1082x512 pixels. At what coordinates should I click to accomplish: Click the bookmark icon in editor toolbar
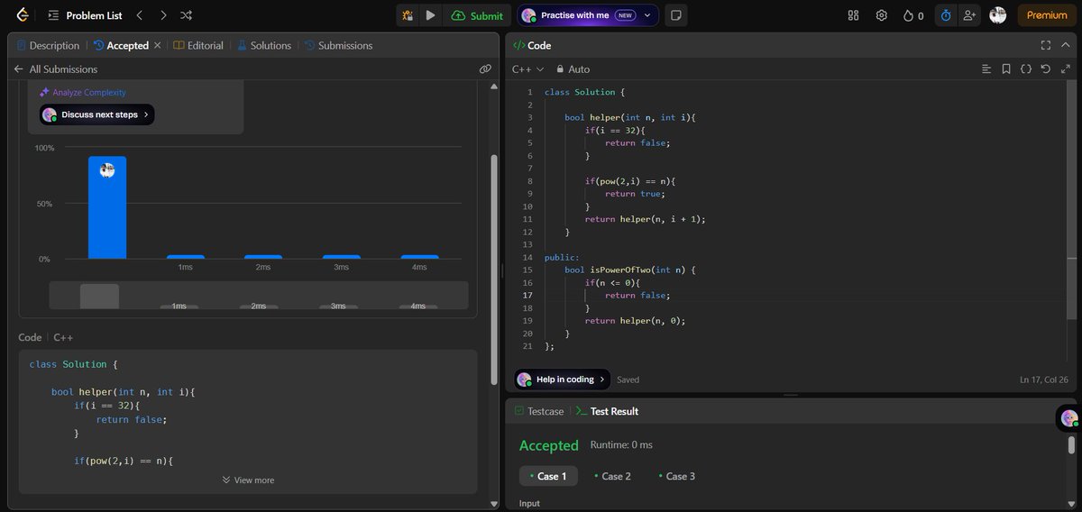[1006, 69]
